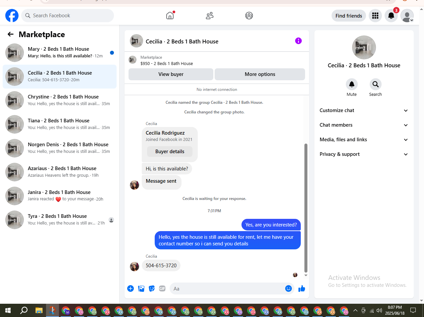
Task: Mute the Cecilia conversation
Action: coord(352,84)
